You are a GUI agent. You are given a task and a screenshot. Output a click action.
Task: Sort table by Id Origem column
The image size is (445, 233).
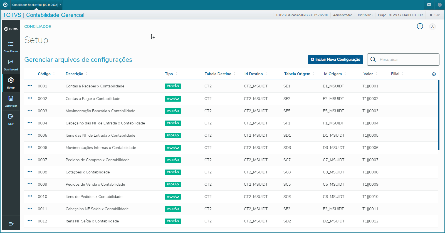pos(335,74)
